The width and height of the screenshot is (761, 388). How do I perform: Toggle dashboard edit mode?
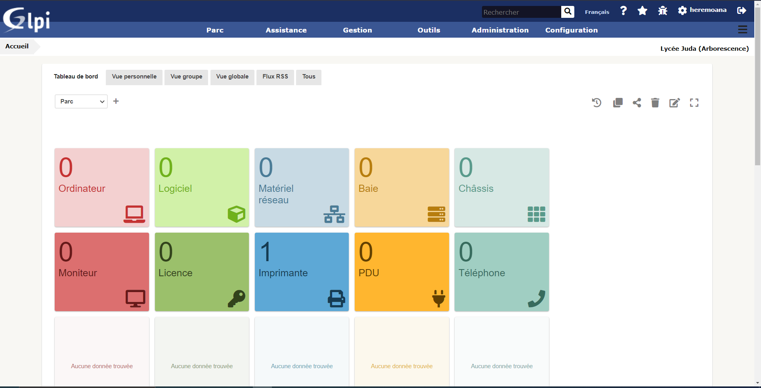tap(675, 103)
